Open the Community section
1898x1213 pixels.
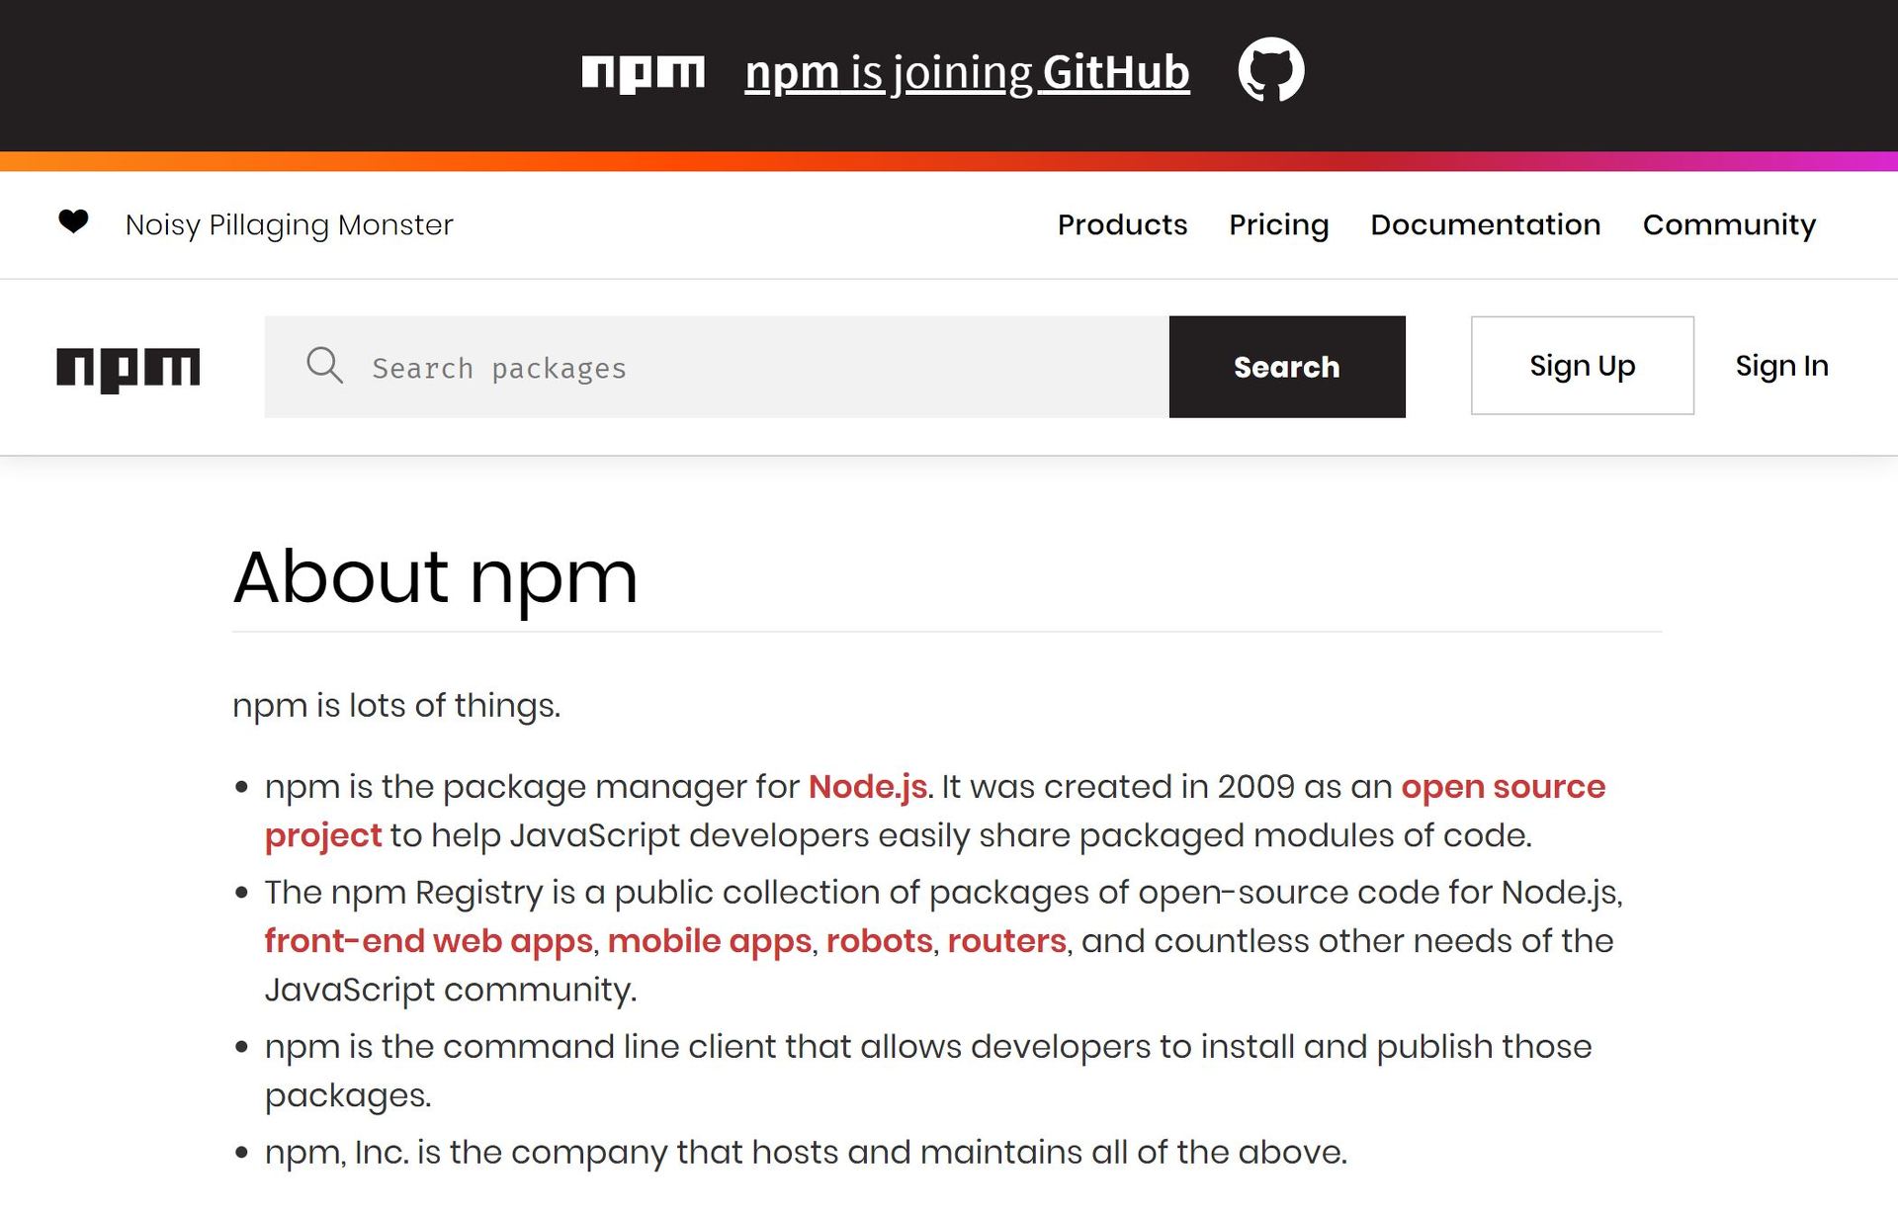click(x=1729, y=225)
